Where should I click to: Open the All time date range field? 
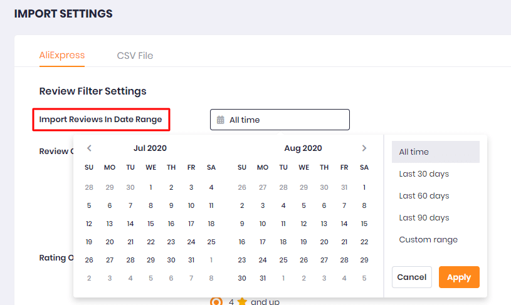click(x=280, y=120)
